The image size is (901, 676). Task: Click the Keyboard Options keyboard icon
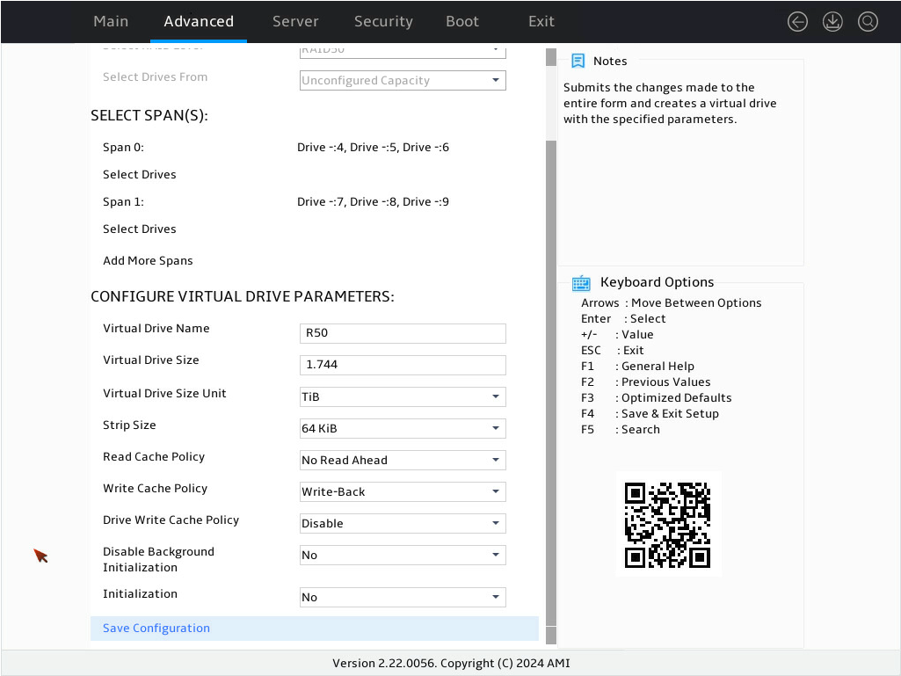point(581,283)
